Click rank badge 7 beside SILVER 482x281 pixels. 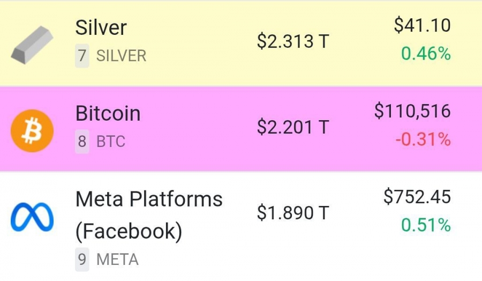coord(82,56)
